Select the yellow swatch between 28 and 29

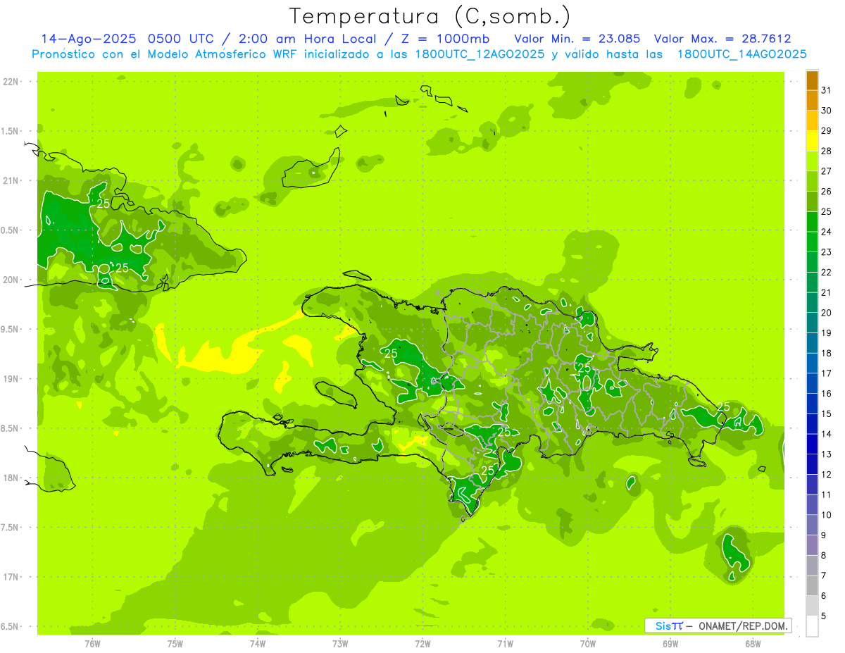pyautogui.click(x=812, y=140)
